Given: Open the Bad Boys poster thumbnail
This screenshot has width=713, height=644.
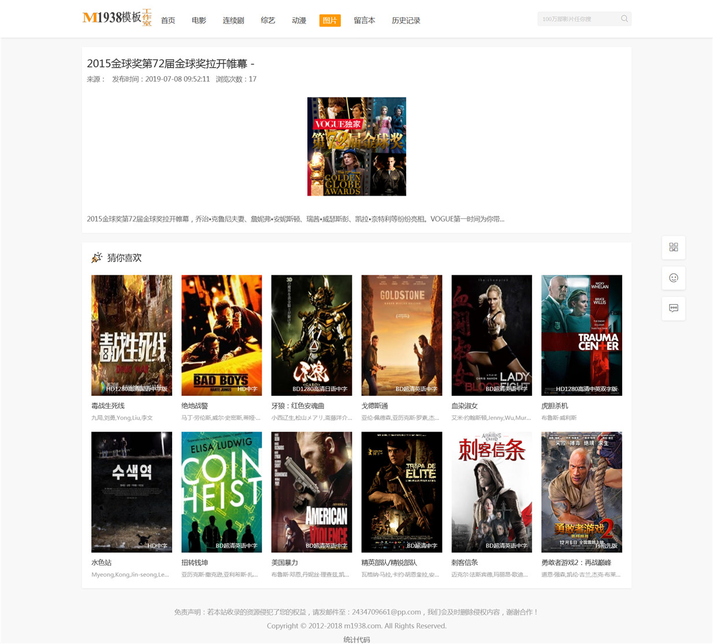Looking at the screenshot, I should (222, 335).
